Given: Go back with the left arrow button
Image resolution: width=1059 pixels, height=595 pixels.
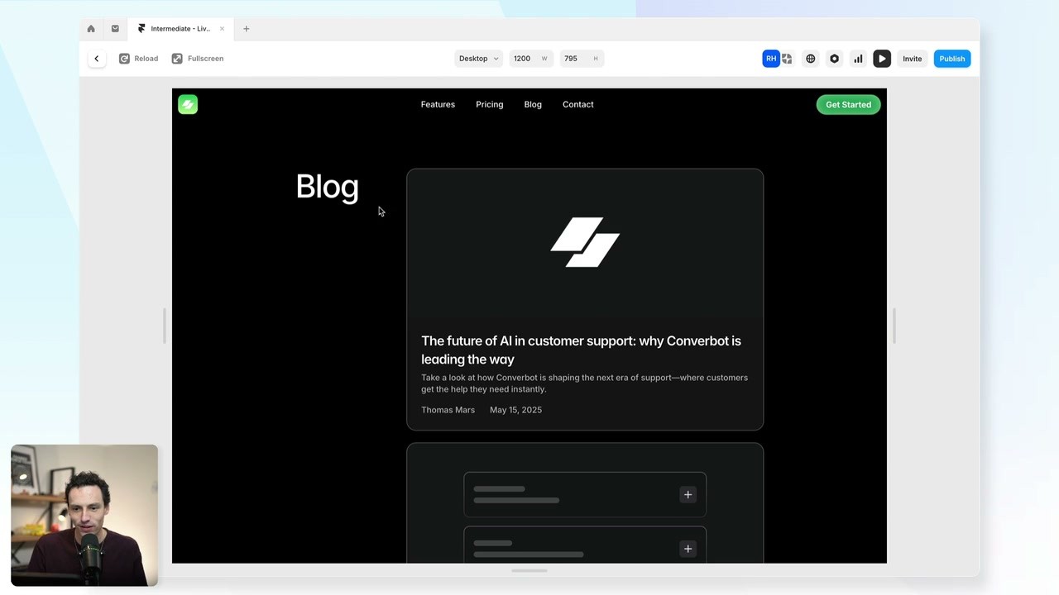Looking at the screenshot, I should point(96,59).
